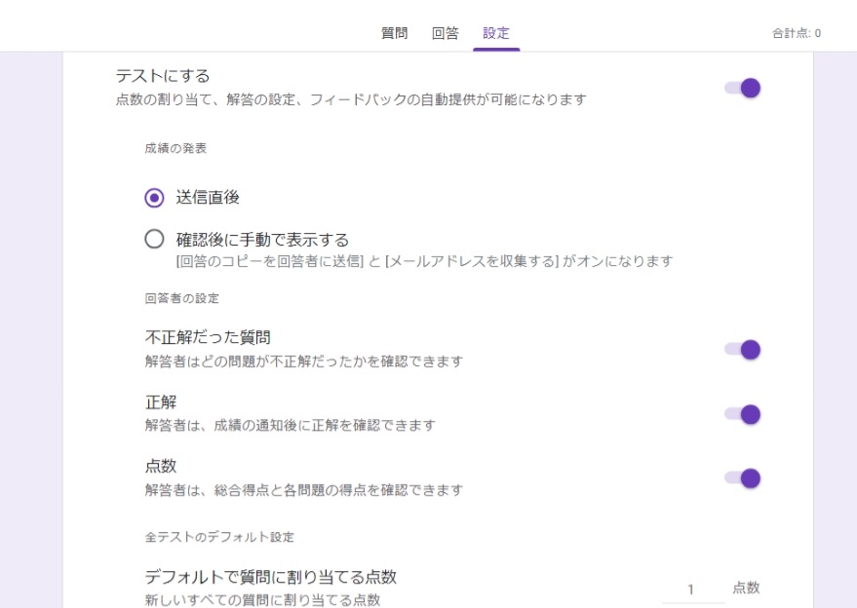This screenshot has height=608, width=857.
Task: Click the デフォルトで質問に割り当てる点数 heading
Action: point(270,577)
